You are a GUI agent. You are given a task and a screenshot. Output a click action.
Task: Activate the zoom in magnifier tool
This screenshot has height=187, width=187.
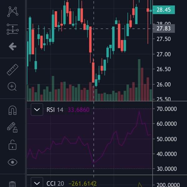(x=12, y=87)
